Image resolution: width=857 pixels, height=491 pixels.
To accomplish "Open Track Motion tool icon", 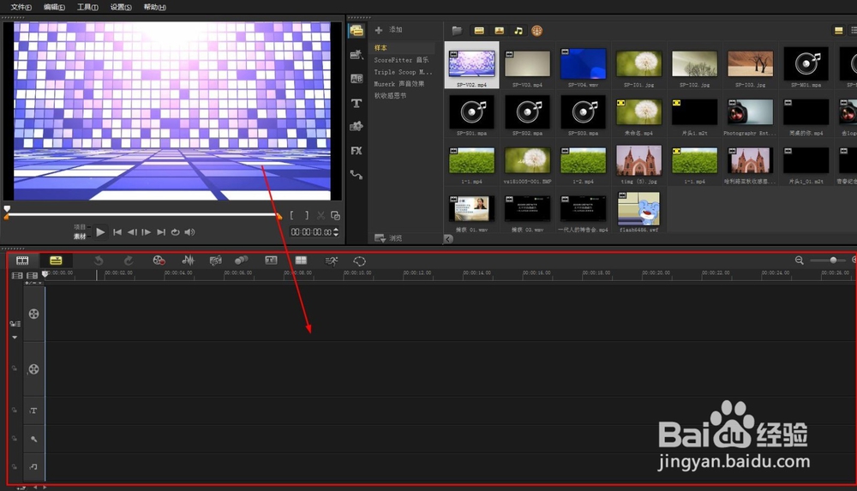I will tap(241, 260).
